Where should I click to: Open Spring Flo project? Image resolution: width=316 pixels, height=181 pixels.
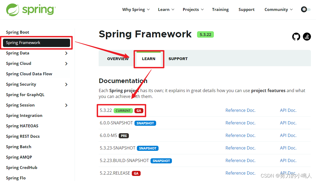pos(16,178)
